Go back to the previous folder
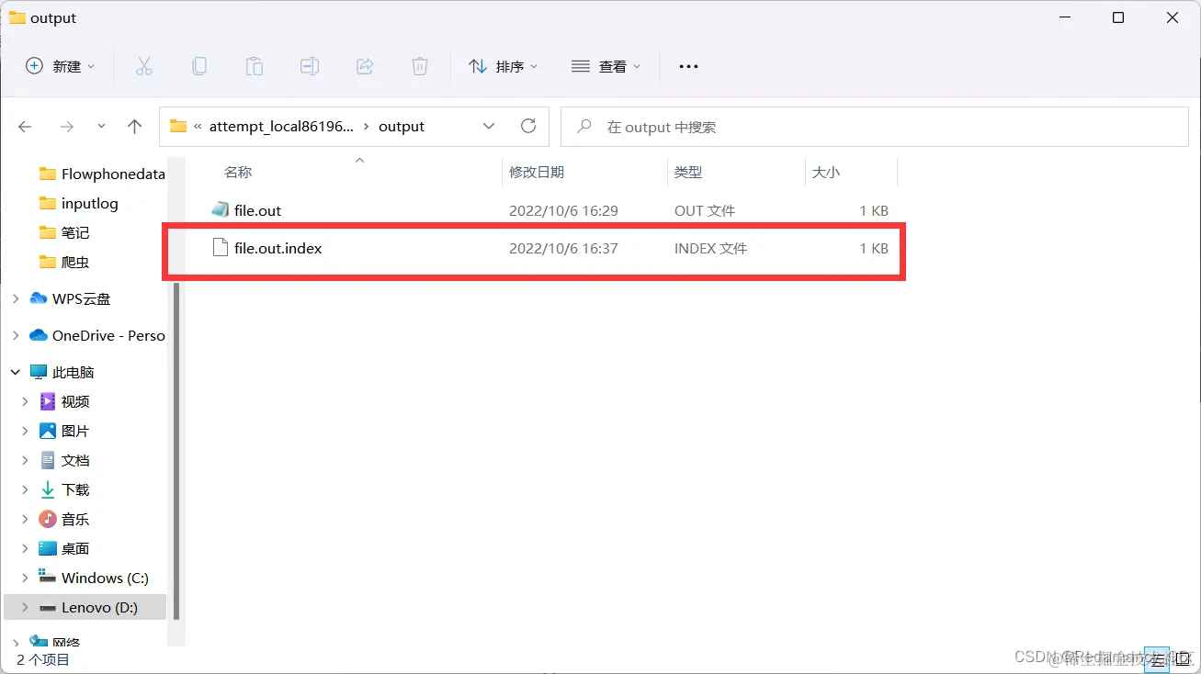Viewport: 1201px width, 674px height. click(x=25, y=126)
